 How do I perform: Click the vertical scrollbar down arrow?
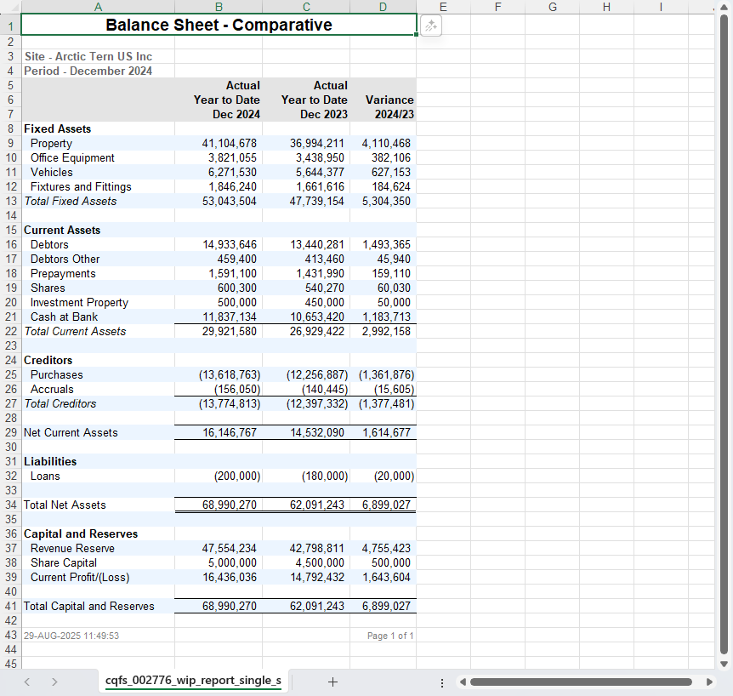(724, 664)
